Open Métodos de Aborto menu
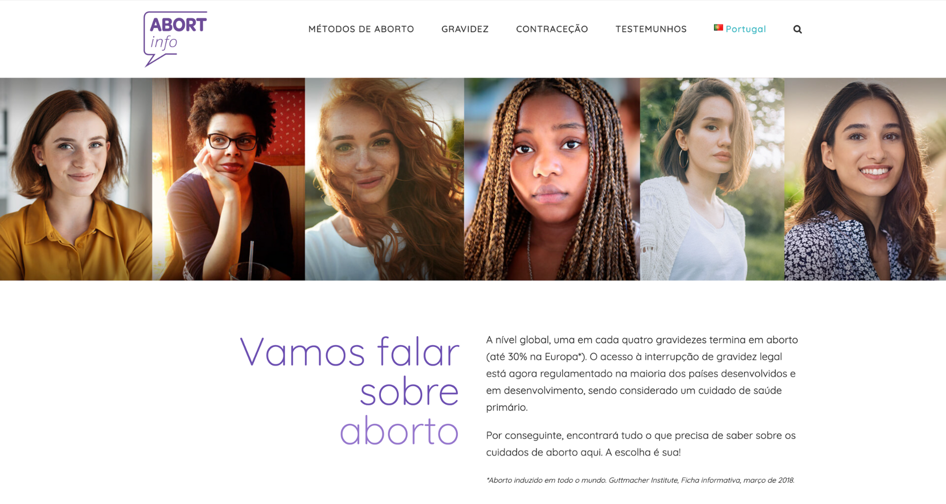946x504 pixels. [x=361, y=29]
